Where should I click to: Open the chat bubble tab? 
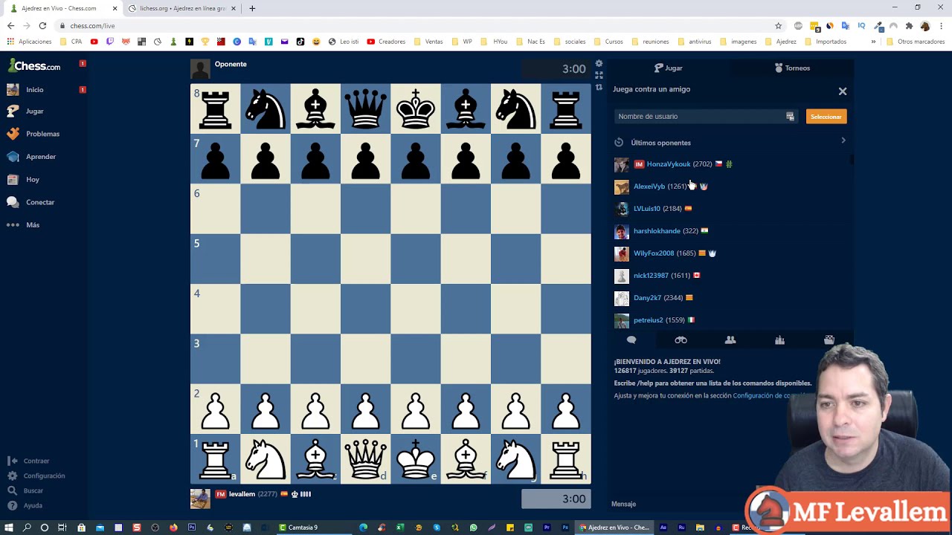[631, 340]
